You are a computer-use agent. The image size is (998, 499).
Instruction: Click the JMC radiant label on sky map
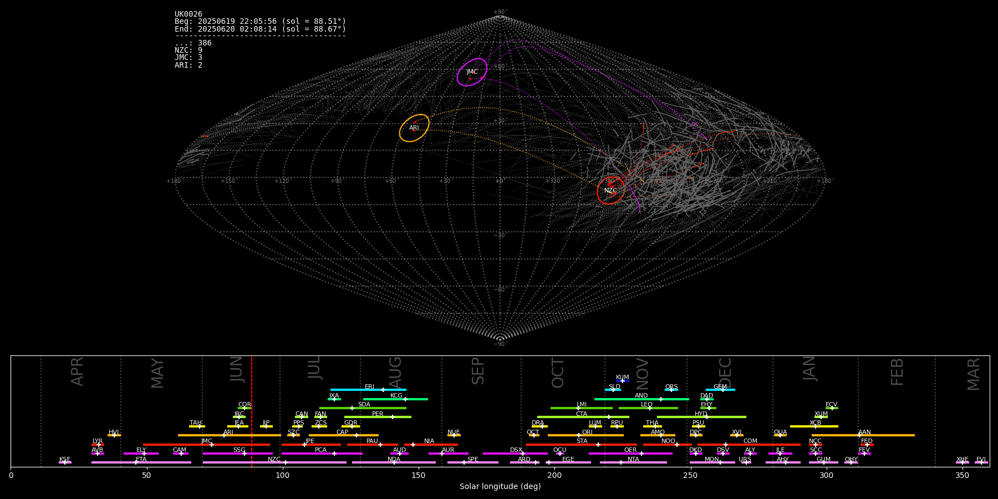[472, 72]
